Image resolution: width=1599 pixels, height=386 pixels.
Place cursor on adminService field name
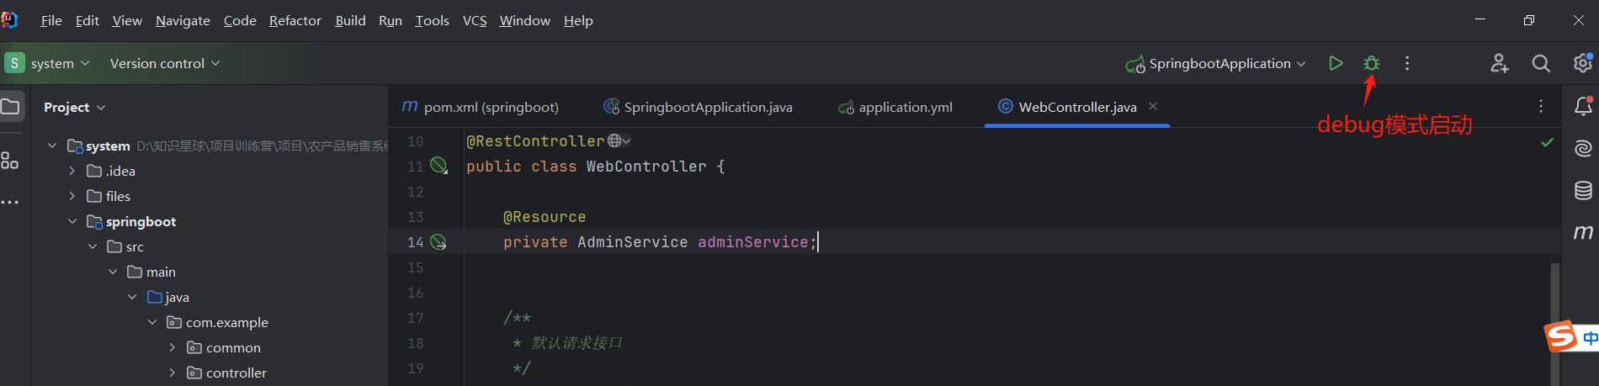752,242
